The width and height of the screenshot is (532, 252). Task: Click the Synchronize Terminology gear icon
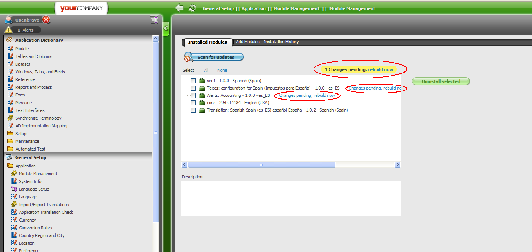(x=10, y=118)
